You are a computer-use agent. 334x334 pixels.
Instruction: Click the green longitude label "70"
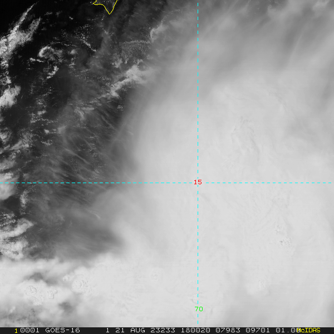199,309
